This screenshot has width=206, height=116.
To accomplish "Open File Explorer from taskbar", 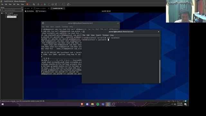I will coord(92,104).
